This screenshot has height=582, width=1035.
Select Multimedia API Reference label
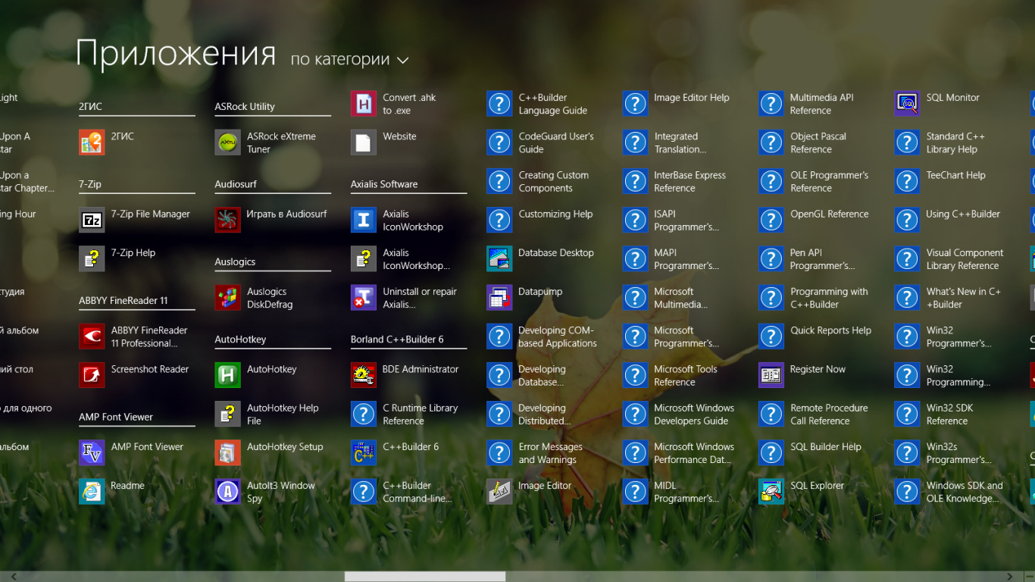822,104
